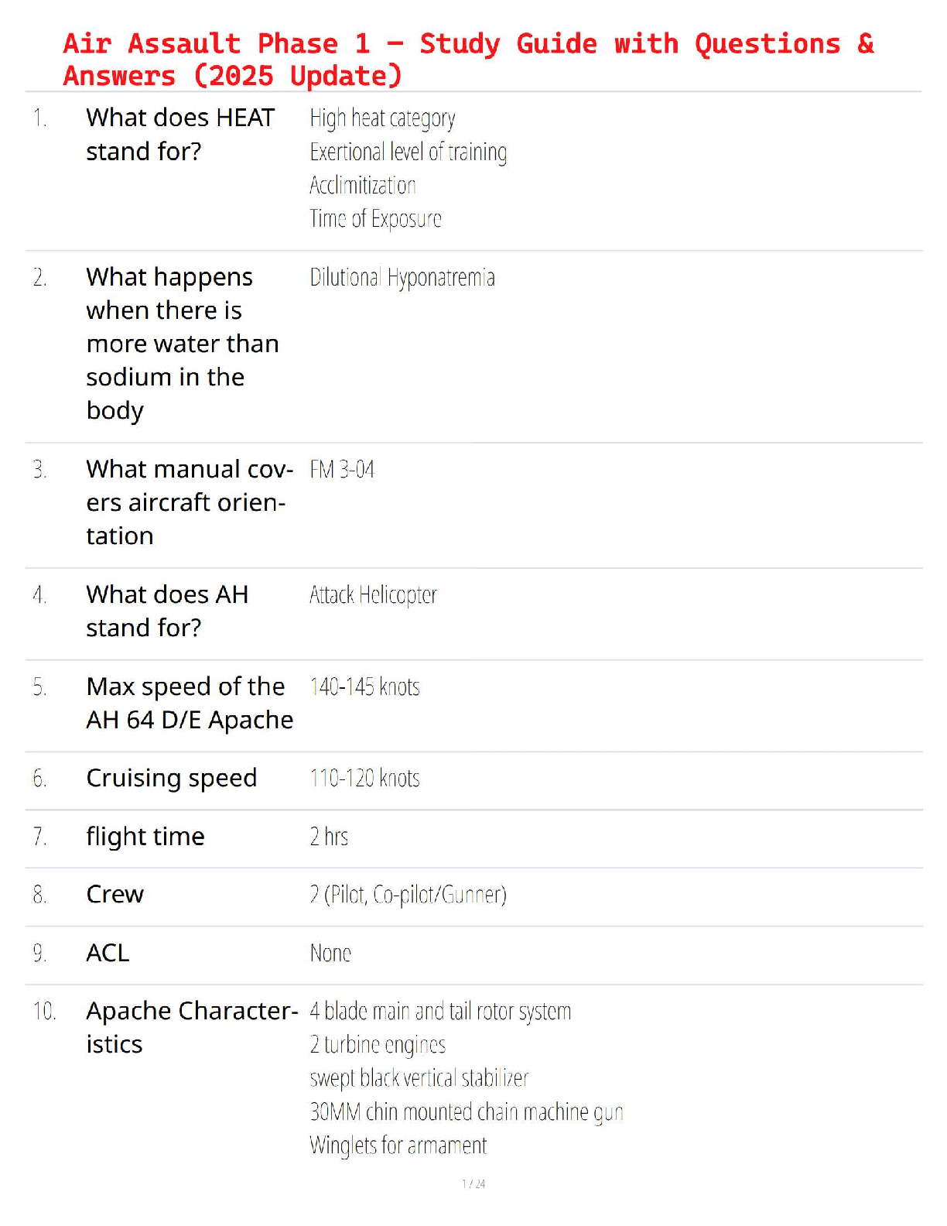Click the "110-120 knots" answer
Screen dimensions: 947x1226
coord(364,779)
